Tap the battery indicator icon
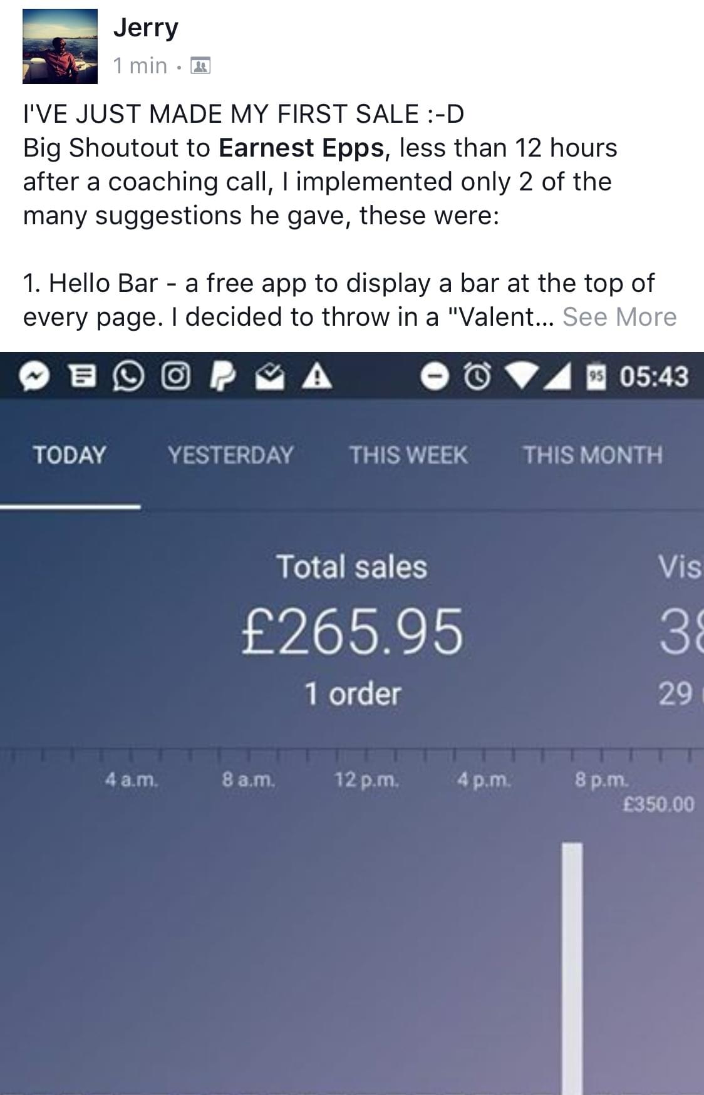This screenshot has width=704, height=1095. 598,377
